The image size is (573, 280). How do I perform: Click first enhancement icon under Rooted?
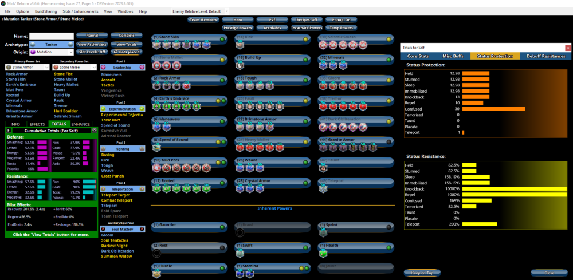[156, 188]
